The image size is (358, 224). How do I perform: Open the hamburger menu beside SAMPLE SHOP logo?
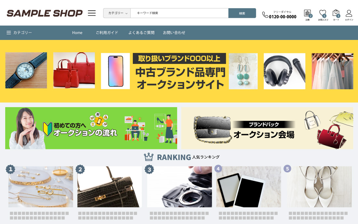(92, 13)
